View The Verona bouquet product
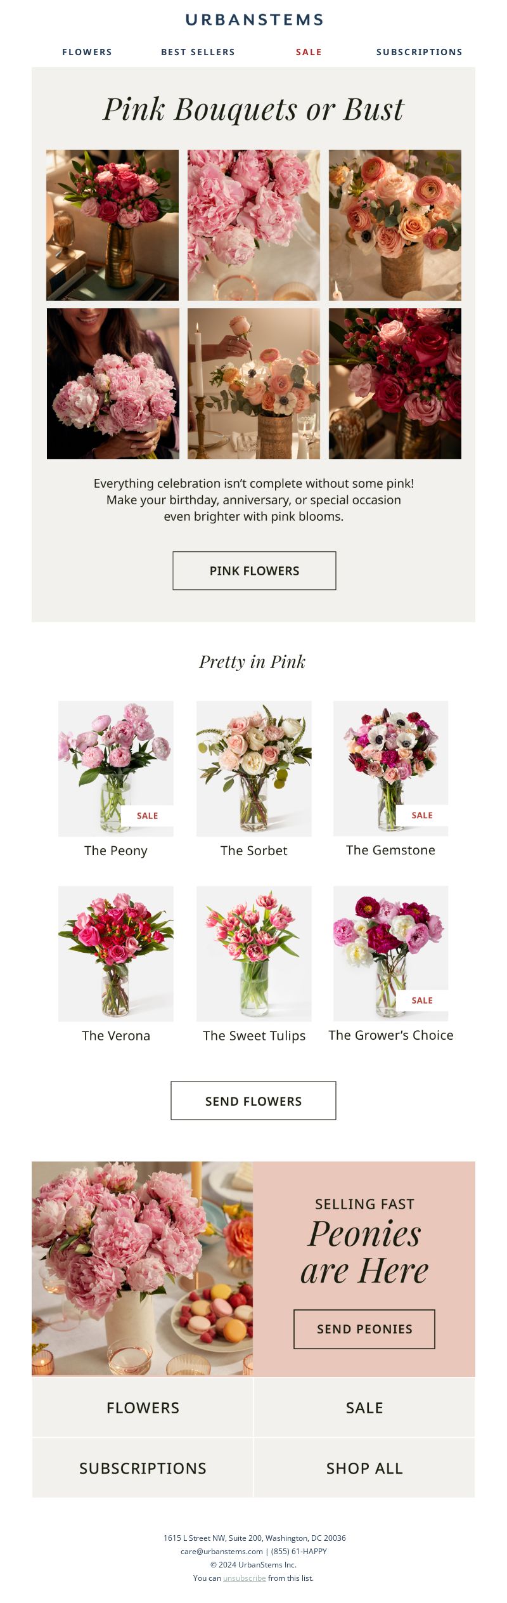 coord(116,953)
